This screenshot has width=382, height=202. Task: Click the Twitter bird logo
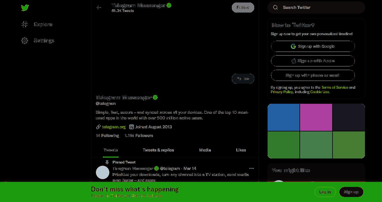25,8
